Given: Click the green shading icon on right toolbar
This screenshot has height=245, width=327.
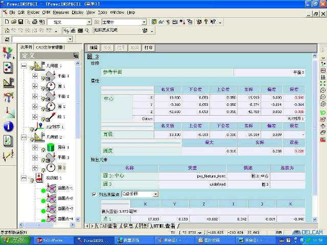Looking at the screenshot, I should 323,113.
